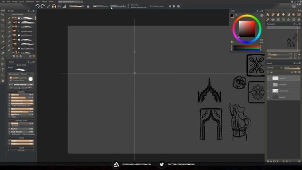Select the Zoom magnifier tool
This screenshot has width=302, height=170.
(3, 75)
